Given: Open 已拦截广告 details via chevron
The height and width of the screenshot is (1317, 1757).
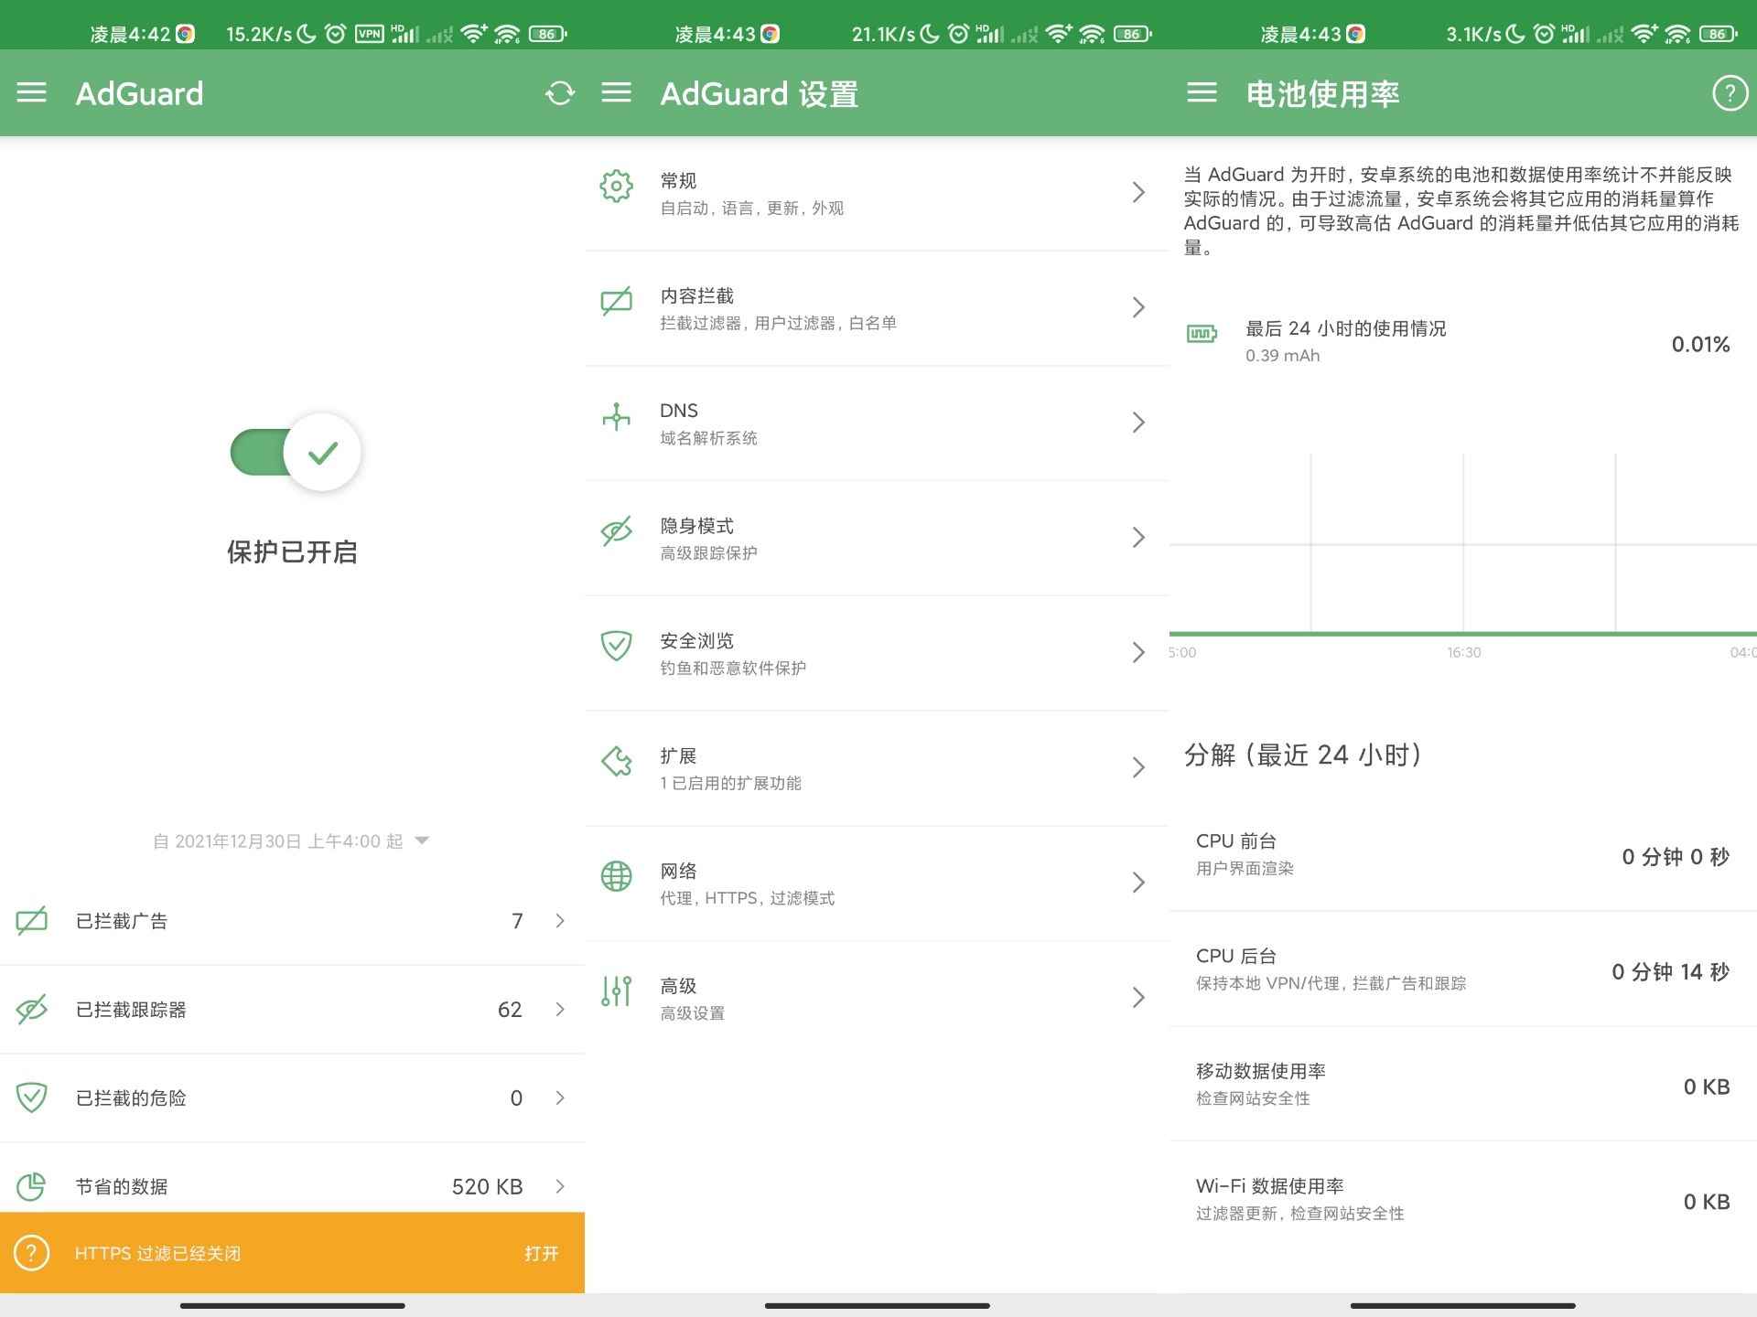Looking at the screenshot, I should 560,921.
